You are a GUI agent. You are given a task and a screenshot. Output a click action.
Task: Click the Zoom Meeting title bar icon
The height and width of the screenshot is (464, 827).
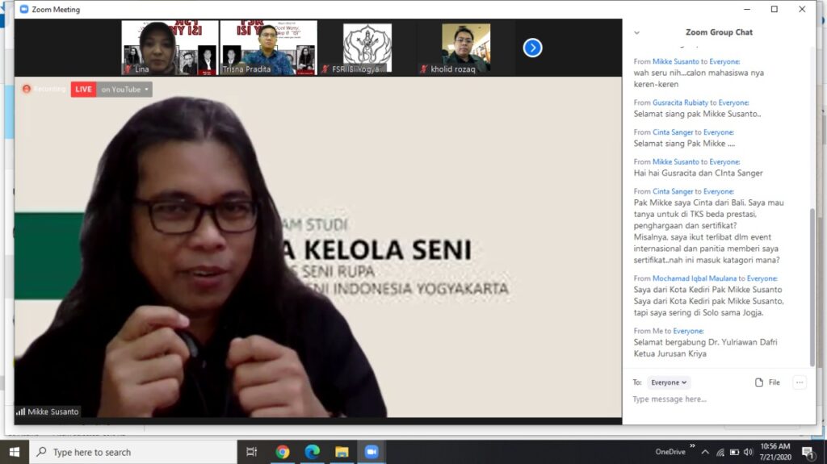pos(23,10)
